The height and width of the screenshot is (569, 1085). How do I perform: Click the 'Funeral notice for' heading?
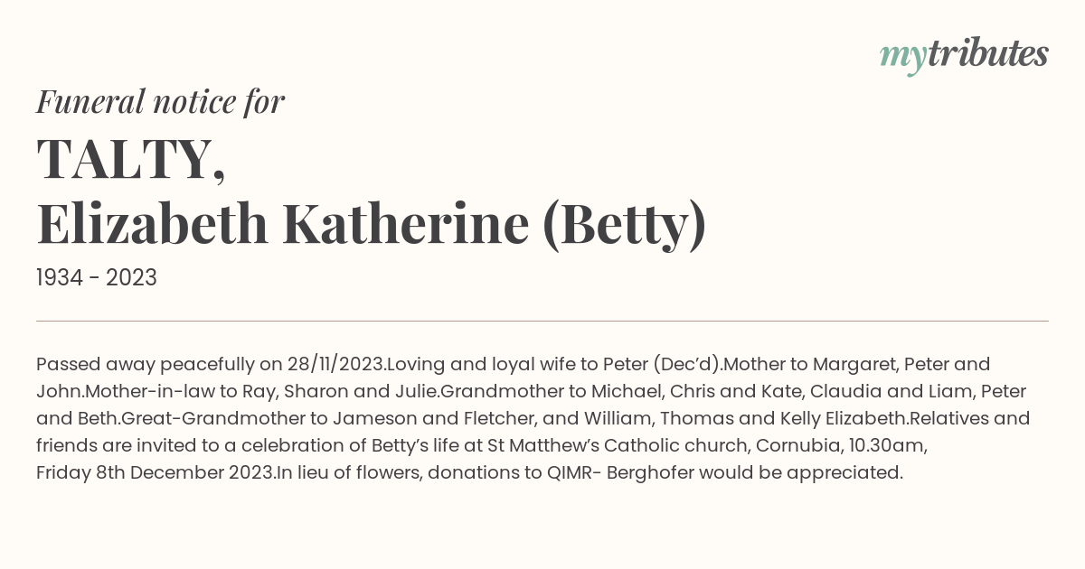(160, 102)
